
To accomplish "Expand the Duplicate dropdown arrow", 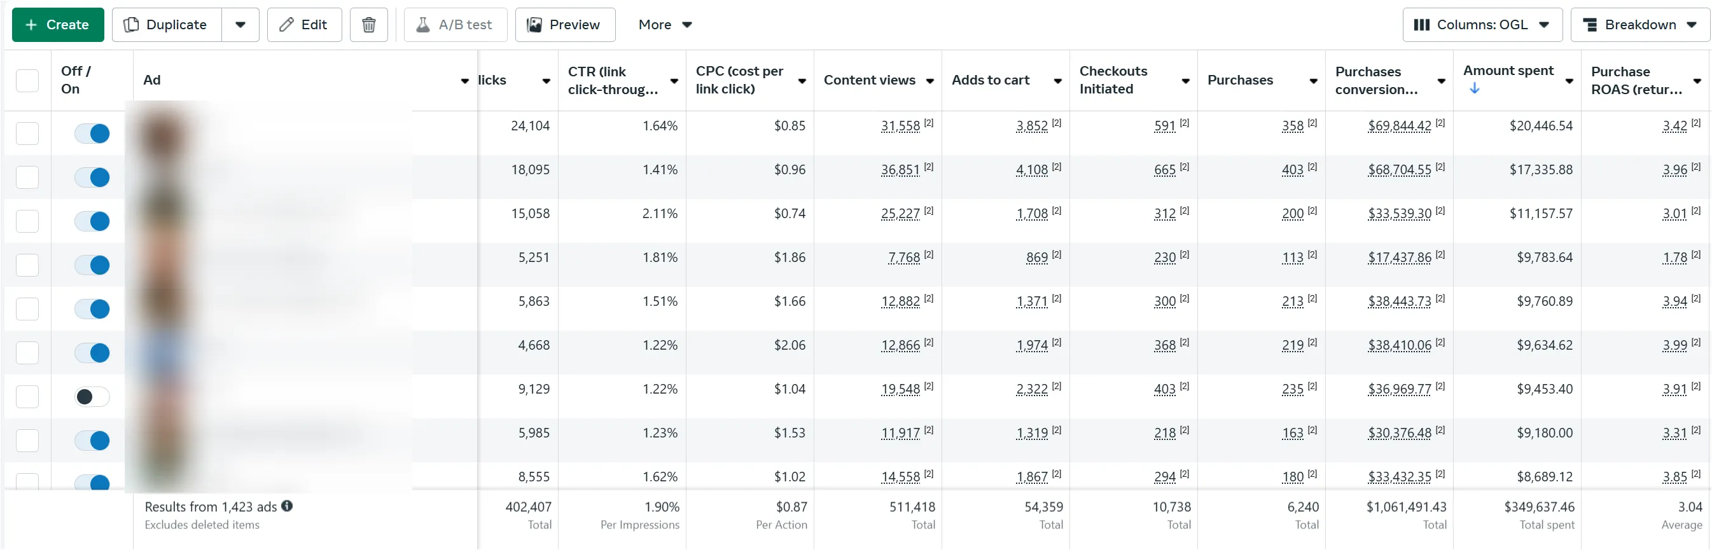I will (x=240, y=25).
